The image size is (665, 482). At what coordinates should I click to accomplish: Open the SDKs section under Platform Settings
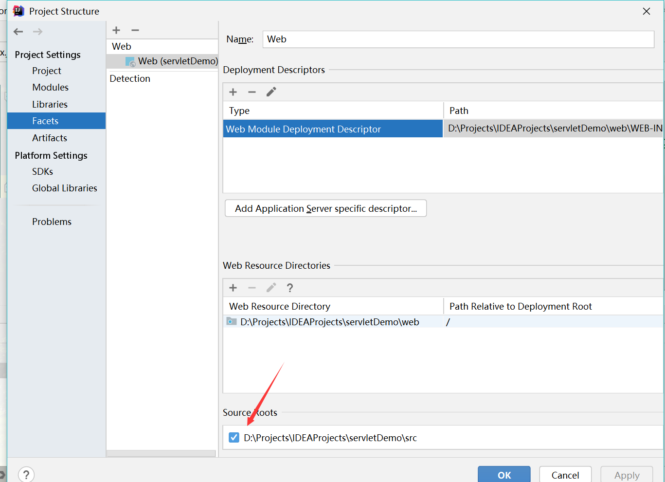(42, 171)
